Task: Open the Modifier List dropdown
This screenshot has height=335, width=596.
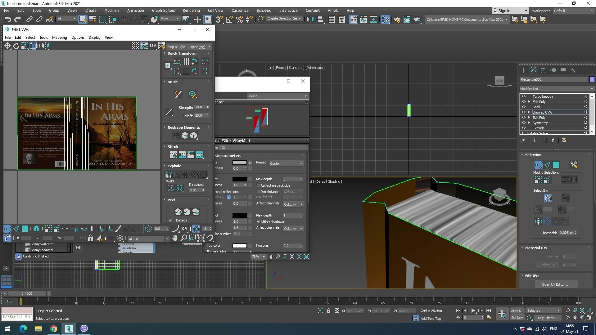Action: 556,89
